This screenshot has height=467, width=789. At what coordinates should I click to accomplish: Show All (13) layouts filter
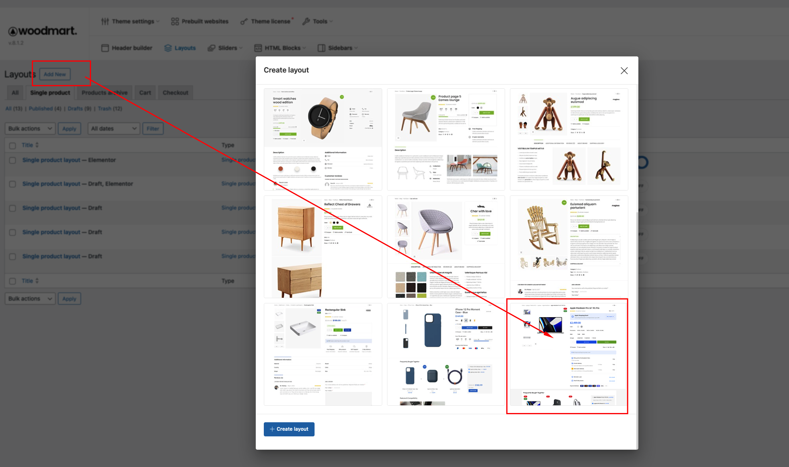point(14,109)
